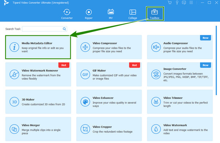
Task: Open Audio Compressor tool title
Action: click(x=176, y=43)
